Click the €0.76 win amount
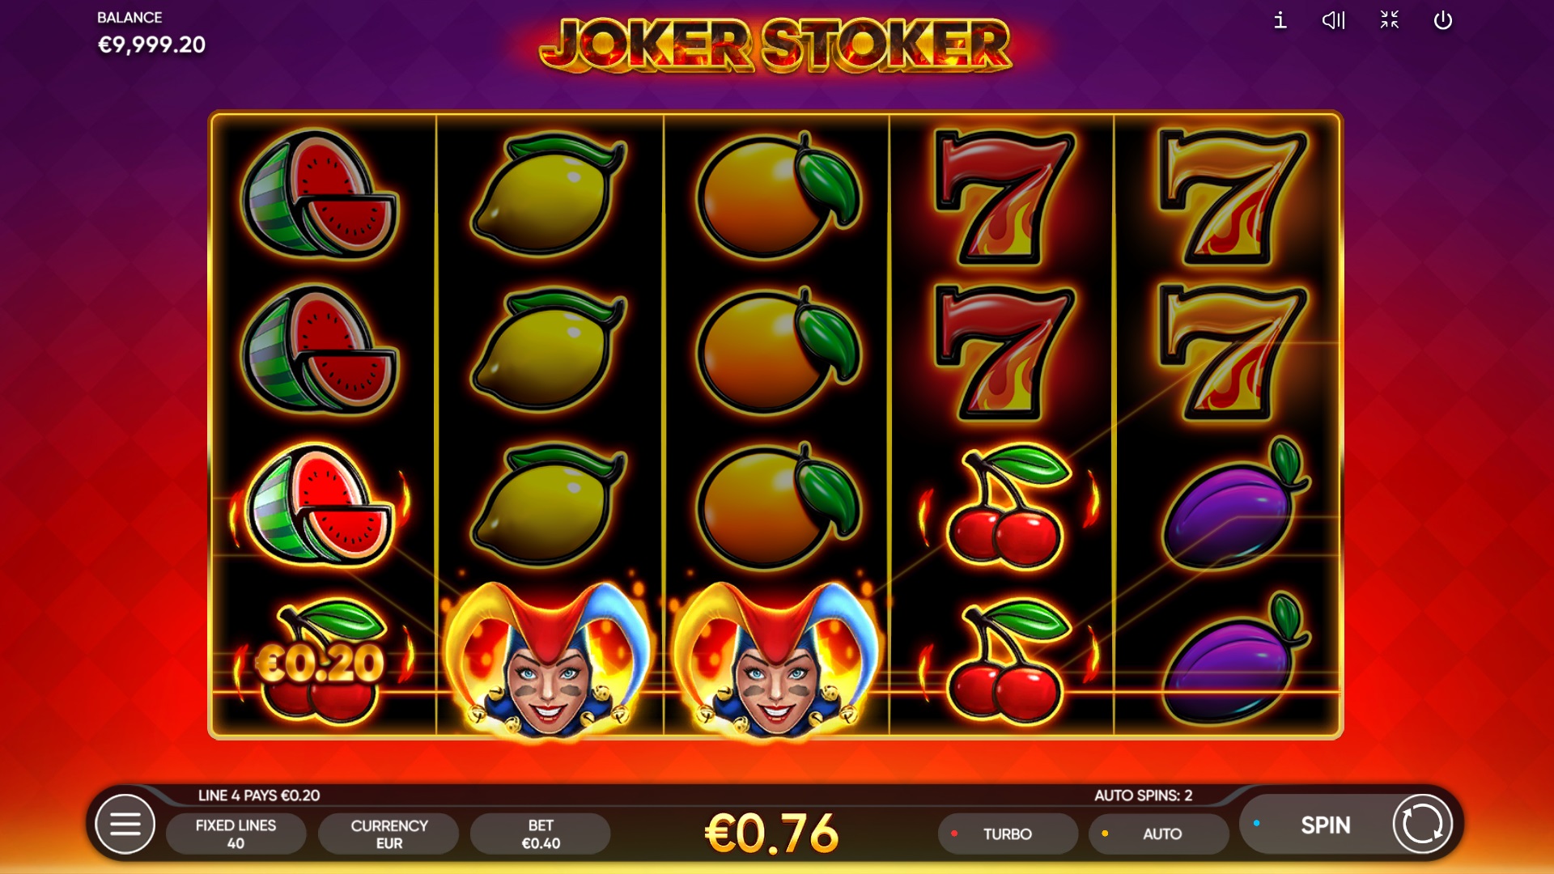1554x874 pixels. pos(772,833)
